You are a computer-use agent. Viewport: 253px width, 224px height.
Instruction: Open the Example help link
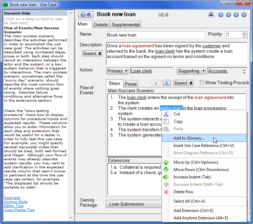tap(12, 198)
